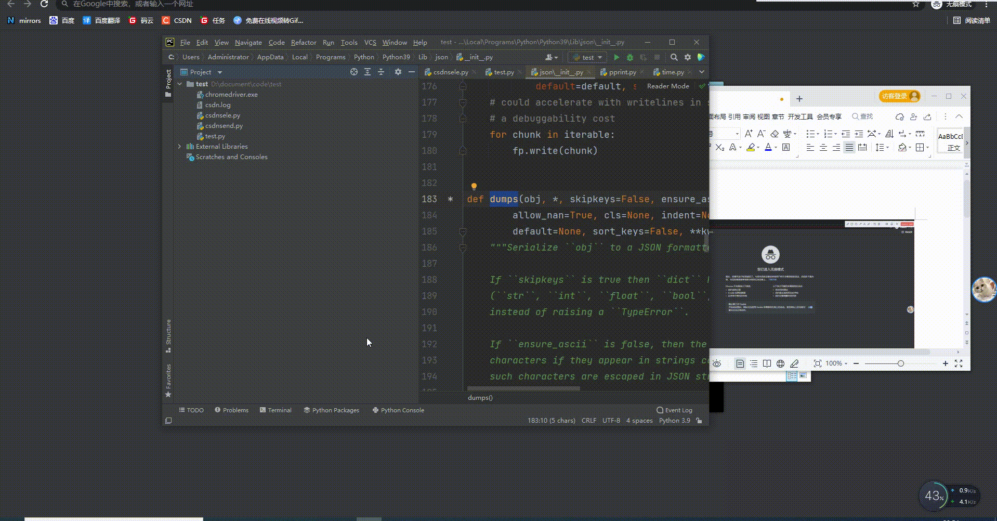Switch WPS to web layout globe icon

tap(780, 363)
